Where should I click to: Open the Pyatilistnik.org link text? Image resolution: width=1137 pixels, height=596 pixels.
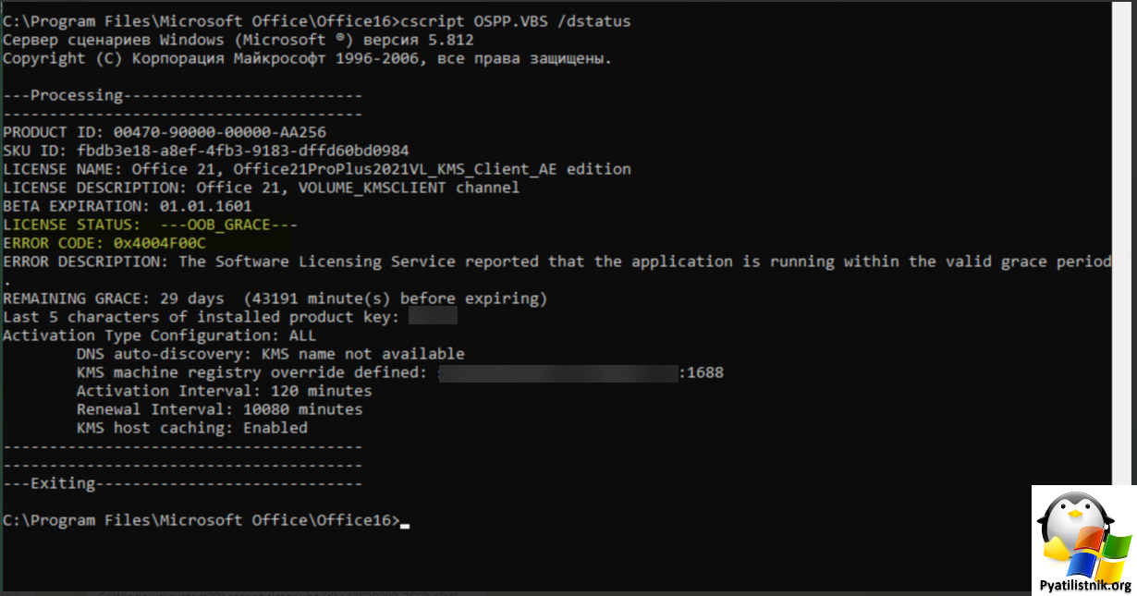(1085, 586)
